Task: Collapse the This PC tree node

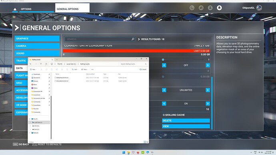Action: [x=30, y=119]
